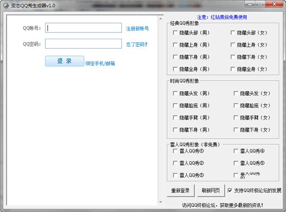This screenshot has width=286, height=212.
Task: Tick fashion 隐藏下身(女) checkbox
Action: click(236, 130)
